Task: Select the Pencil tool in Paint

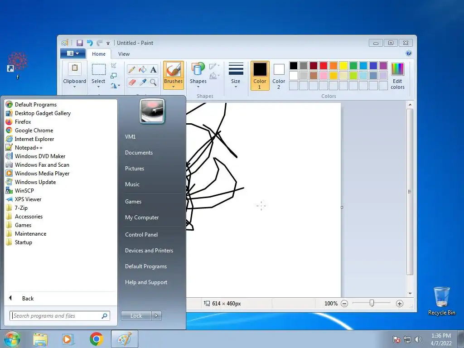Action: [x=132, y=70]
